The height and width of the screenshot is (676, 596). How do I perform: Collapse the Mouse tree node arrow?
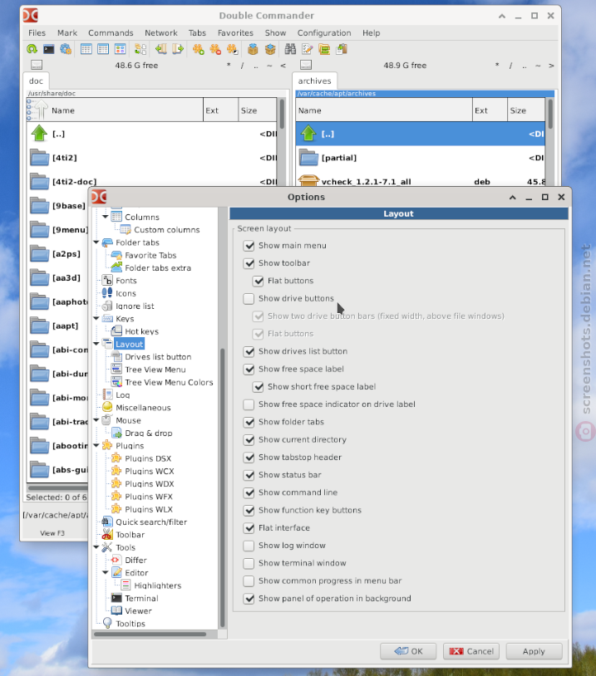click(x=96, y=420)
